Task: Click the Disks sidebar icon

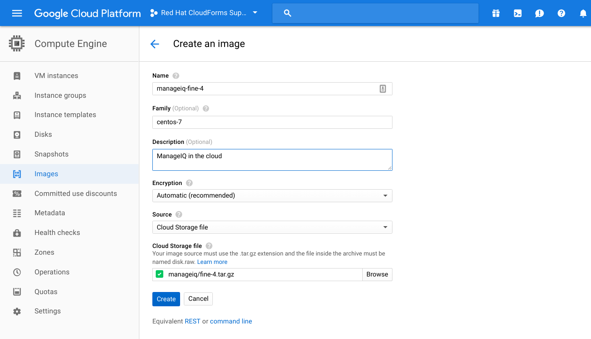Action: [x=17, y=135]
